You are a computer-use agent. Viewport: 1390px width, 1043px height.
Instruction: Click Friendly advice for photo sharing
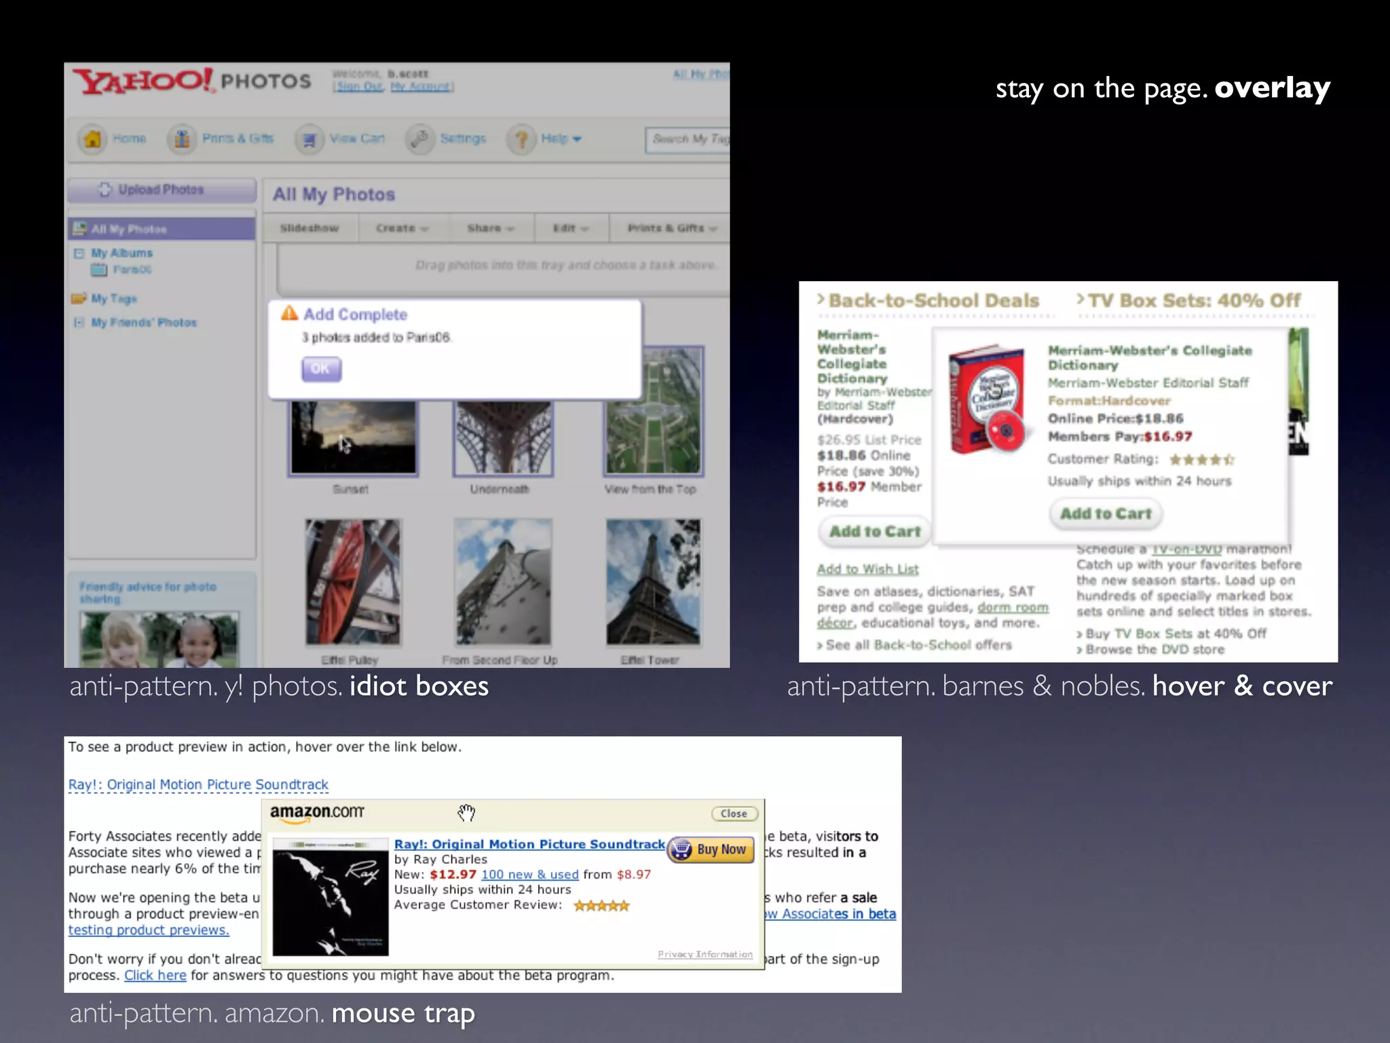tap(147, 592)
